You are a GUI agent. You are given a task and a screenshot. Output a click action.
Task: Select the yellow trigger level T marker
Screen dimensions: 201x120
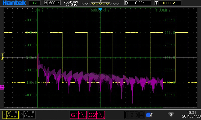pyautogui.click(x=3, y=55)
